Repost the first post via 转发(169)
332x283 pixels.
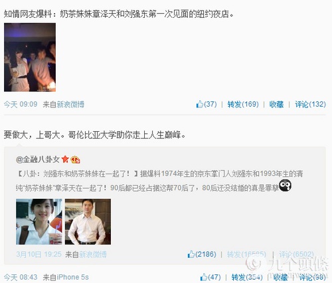pos(243,104)
